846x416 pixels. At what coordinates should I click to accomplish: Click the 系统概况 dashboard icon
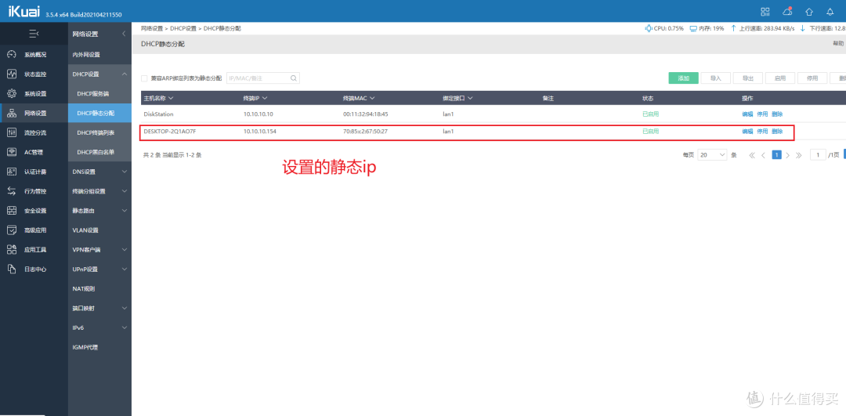(12, 55)
